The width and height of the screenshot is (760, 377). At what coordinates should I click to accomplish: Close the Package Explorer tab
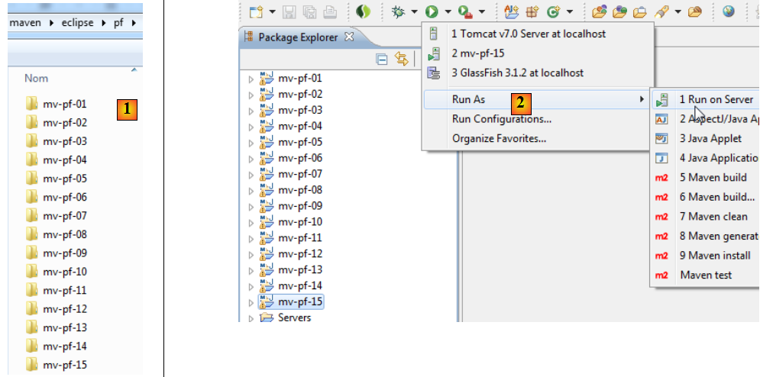tap(350, 37)
